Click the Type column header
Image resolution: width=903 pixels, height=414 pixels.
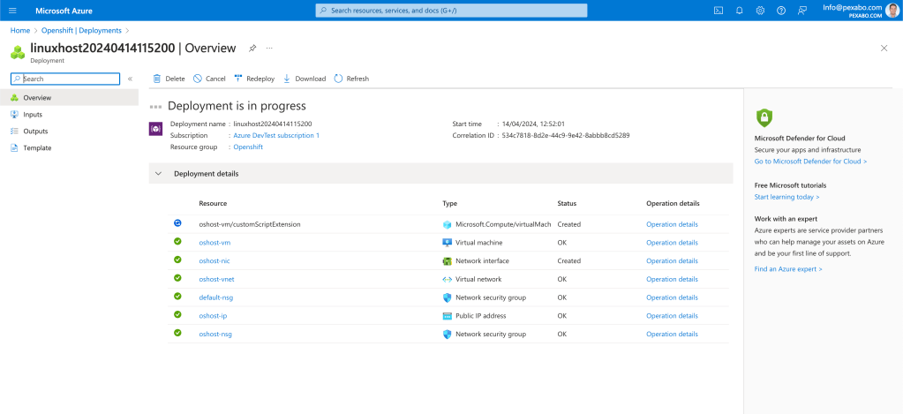tap(449, 203)
